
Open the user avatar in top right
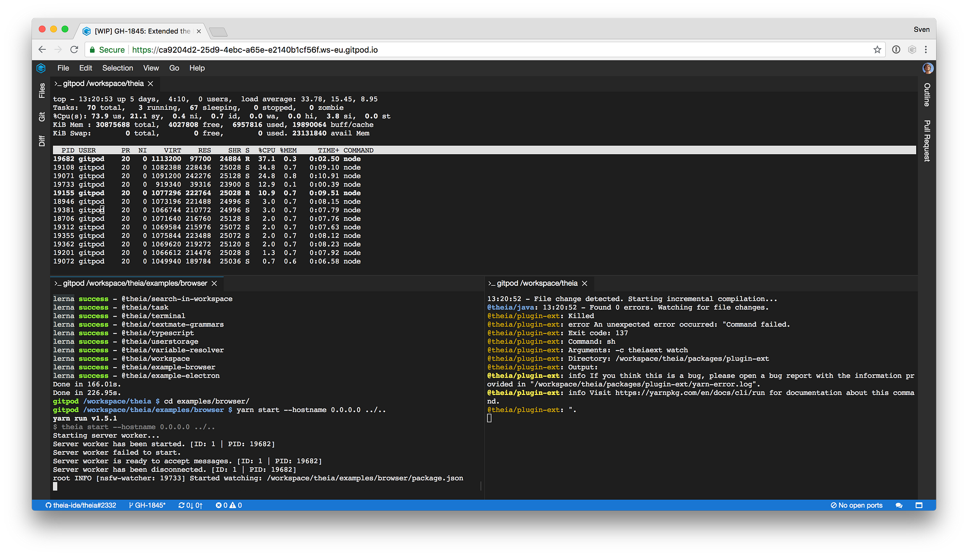click(x=927, y=68)
